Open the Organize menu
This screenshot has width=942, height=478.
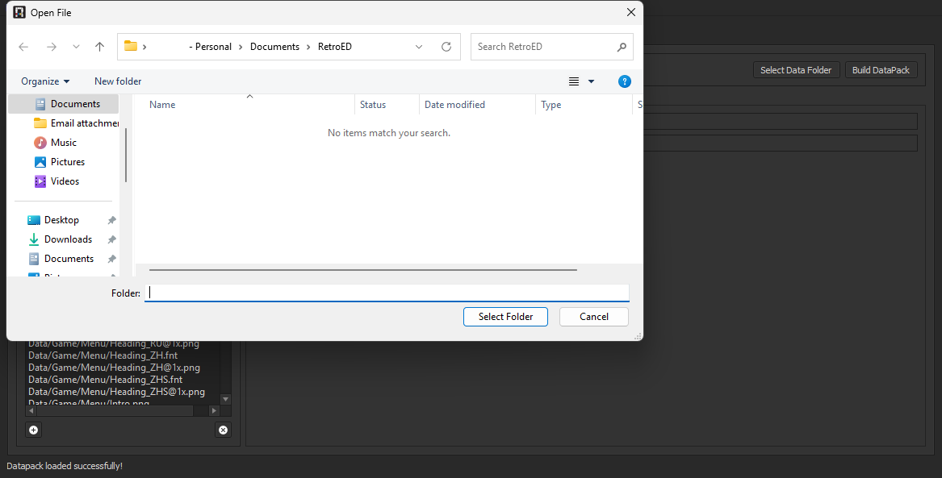46,81
